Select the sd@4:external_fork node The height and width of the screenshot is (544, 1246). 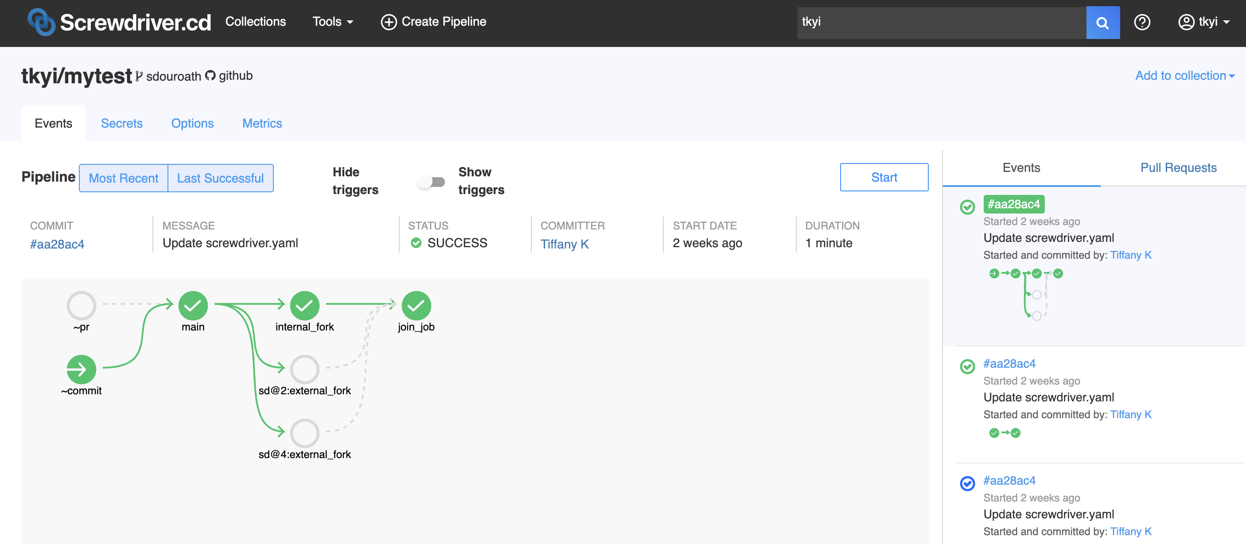(x=305, y=433)
